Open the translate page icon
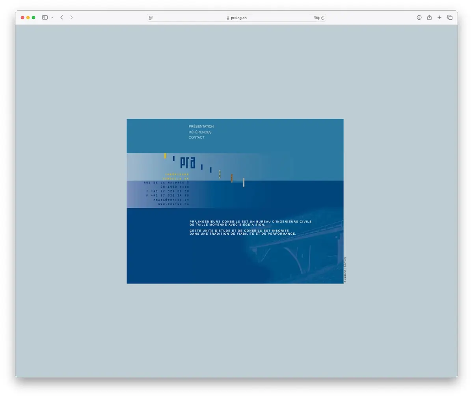Image resolution: width=473 pixels, height=398 pixels. coord(317,18)
